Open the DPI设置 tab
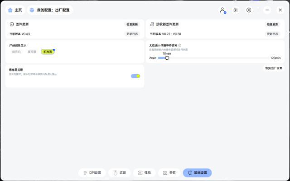Viewport: 290px width, 181px height. coord(92,173)
